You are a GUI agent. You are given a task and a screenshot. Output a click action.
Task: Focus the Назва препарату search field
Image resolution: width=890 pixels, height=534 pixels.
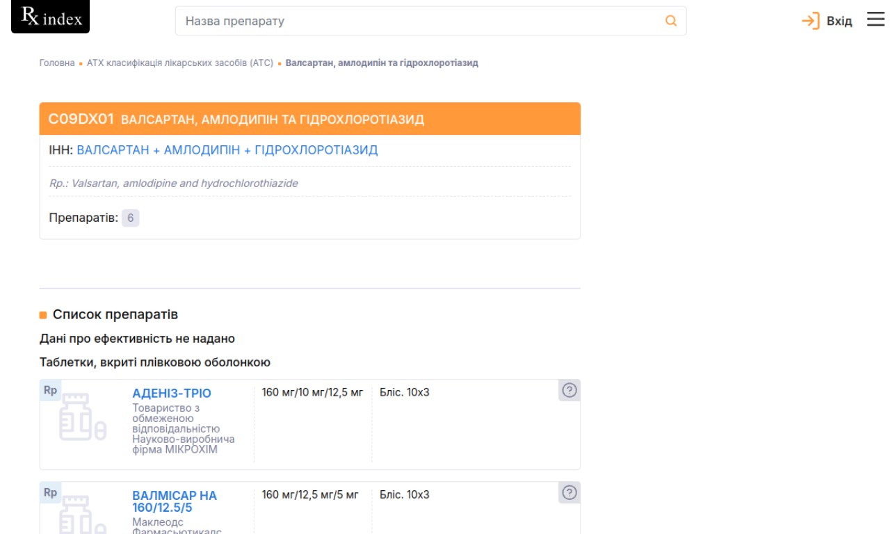[417, 21]
